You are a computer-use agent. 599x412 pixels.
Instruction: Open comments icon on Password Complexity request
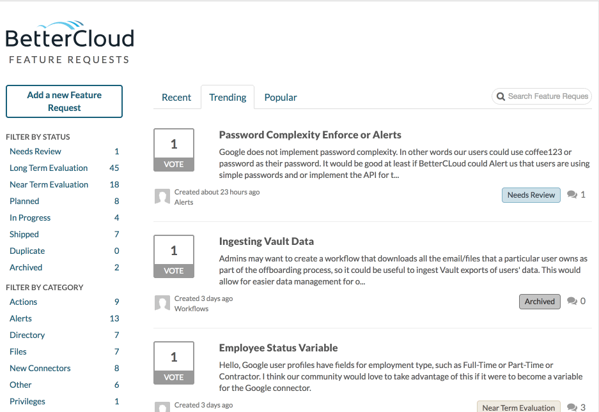click(x=572, y=195)
